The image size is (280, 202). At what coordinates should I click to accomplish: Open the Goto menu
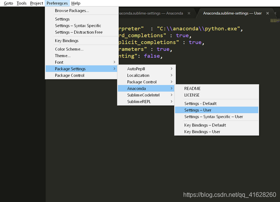coord(8,3)
